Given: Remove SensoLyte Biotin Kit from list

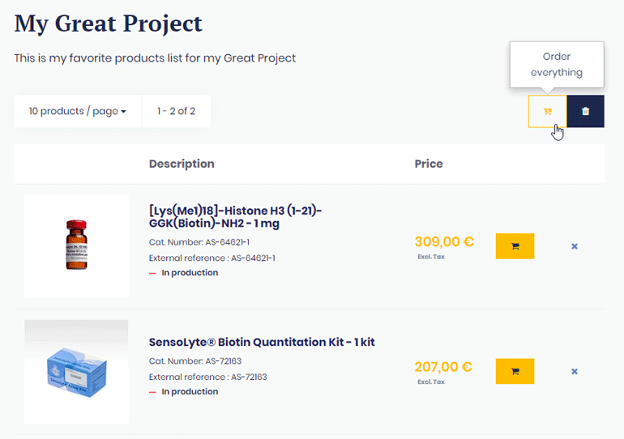Looking at the screenshot, I should click(x=575, y=372).
